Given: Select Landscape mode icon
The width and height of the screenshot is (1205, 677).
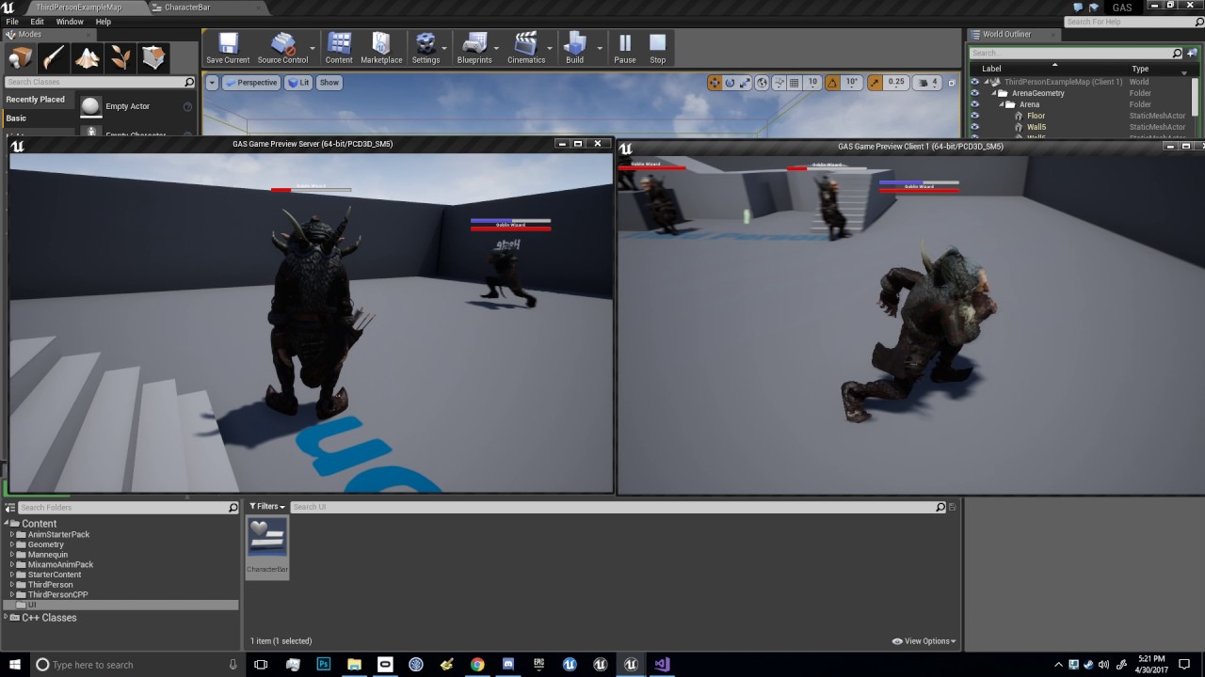Looking at the screenshot, I should [88, 58].
